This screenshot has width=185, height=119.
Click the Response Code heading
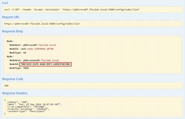pos(13,79)
